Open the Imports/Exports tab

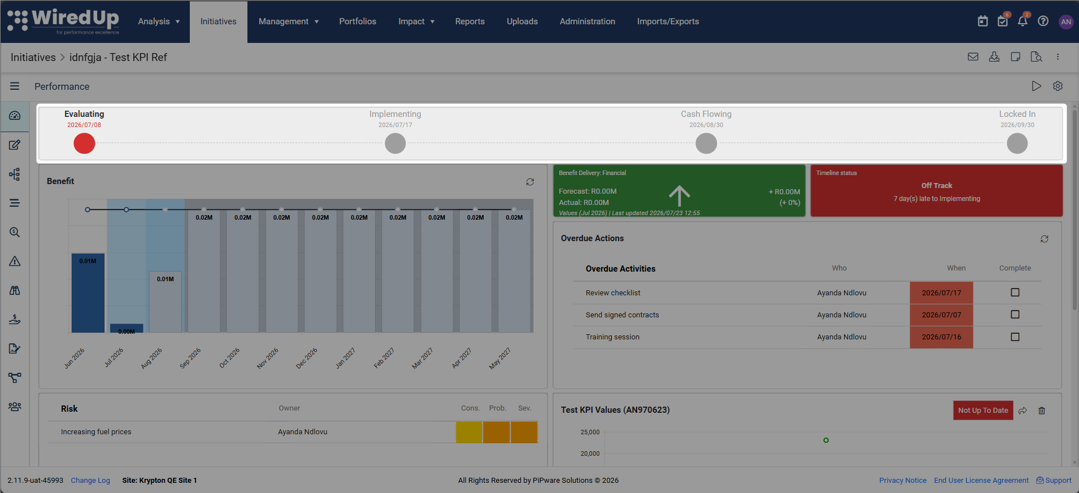pyautogui.click(x=668, y=21)
